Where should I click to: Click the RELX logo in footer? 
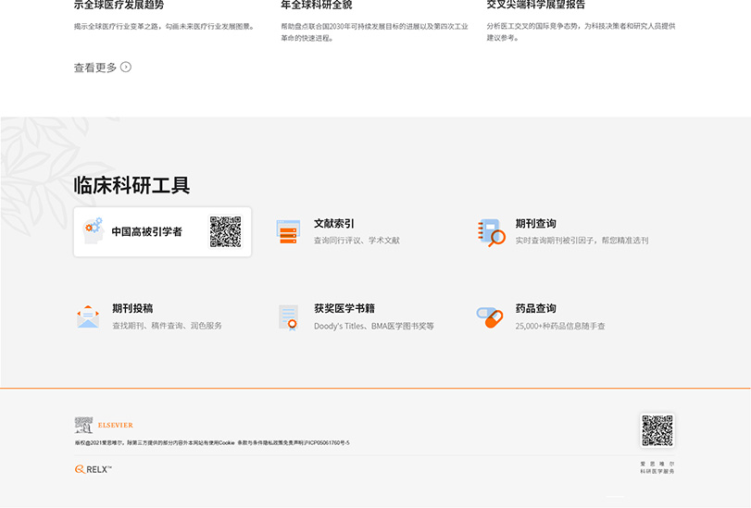coord(94,469)
